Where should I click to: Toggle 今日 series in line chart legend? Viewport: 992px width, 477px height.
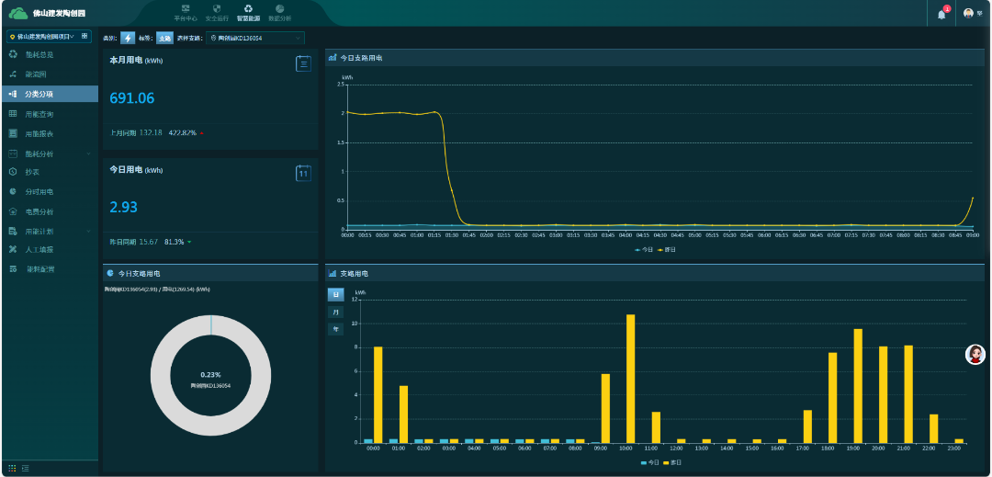click(x=643, y=249)
